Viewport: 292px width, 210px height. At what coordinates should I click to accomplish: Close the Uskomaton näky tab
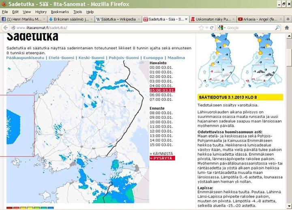[x=233, y=19]
